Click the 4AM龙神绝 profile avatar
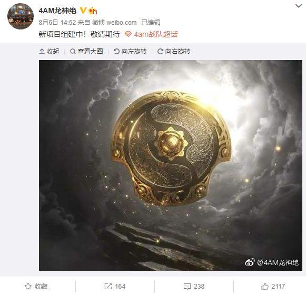This screenshot has height=295, width=306. point(21,16)
